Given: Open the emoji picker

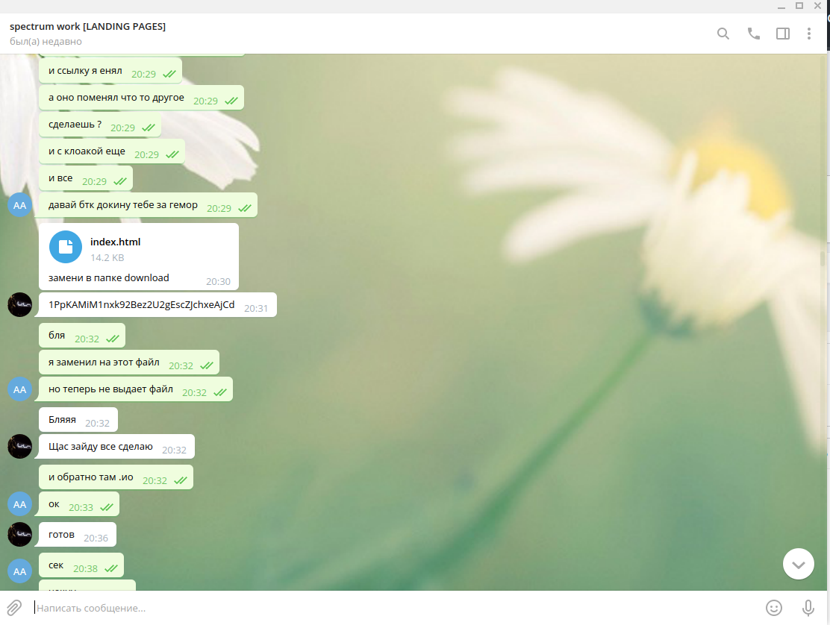Looking at the screenshot, I should pyautogui.click(x=774, y=608).
